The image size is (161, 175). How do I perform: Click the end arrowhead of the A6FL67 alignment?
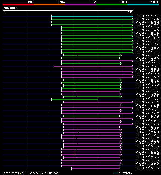coord(121,55)
